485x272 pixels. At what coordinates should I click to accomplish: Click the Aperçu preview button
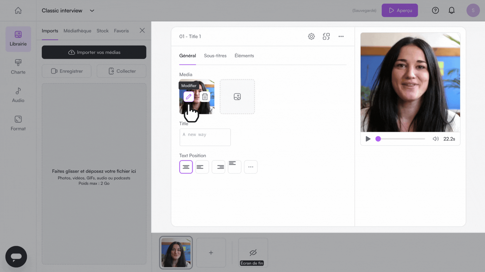coord(400,10)
